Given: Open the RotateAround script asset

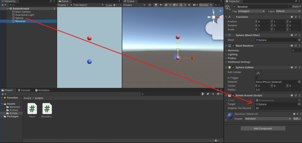Looking at the screenshot, I should pos(47,110).
